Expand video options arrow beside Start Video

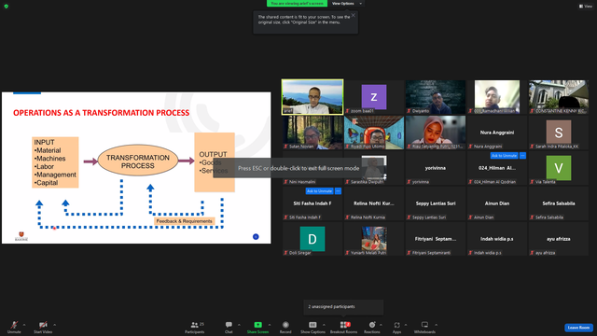point(54,325)
